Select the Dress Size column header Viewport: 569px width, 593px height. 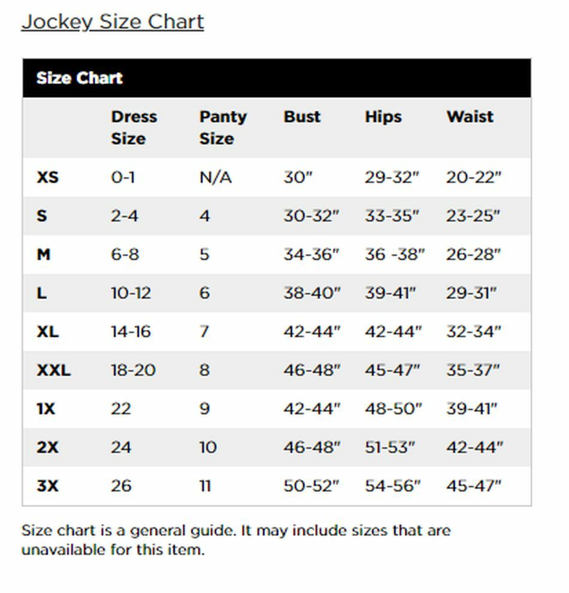134,127
